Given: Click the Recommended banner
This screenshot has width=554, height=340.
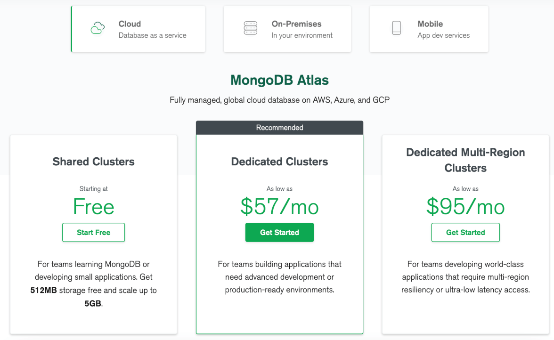Looking at the screenshot, I should 279,128.
